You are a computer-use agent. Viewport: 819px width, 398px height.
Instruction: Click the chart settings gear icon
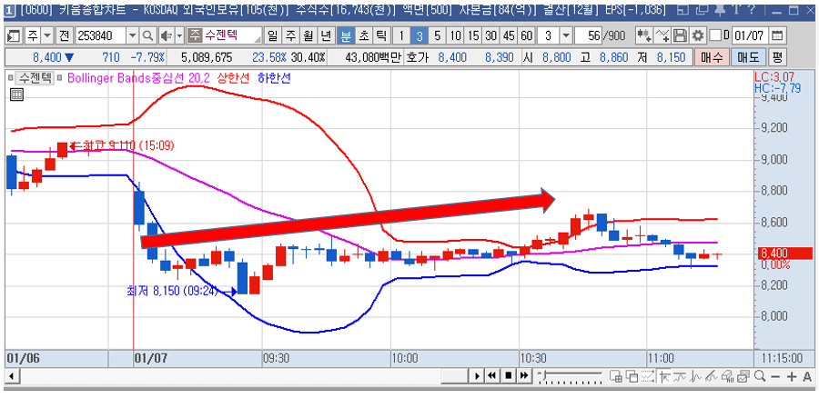tap(697, 36)
